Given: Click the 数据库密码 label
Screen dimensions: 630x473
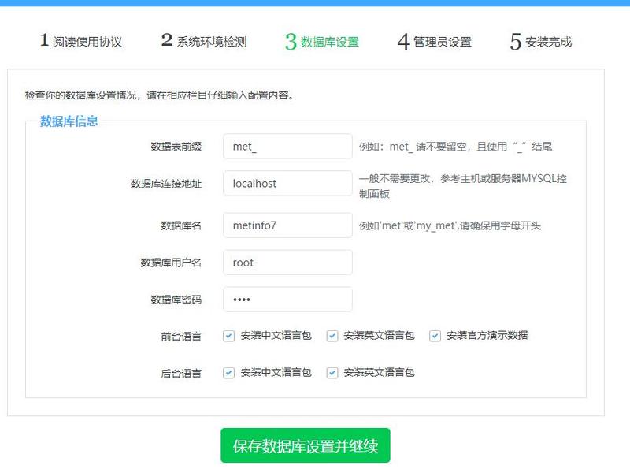Looking at the screenshot, I should coord(176,300).
